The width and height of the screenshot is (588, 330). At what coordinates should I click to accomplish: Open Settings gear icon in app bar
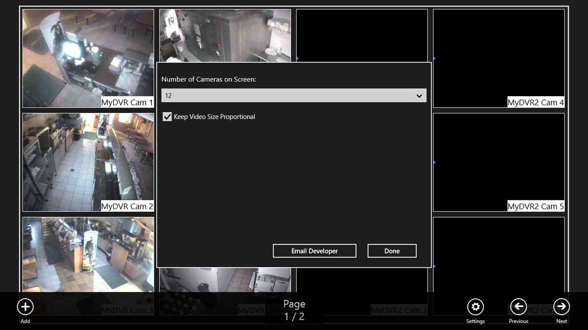[475, 307]
